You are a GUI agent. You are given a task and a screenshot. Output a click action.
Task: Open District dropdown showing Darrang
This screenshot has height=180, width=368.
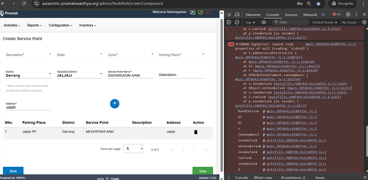28,74
